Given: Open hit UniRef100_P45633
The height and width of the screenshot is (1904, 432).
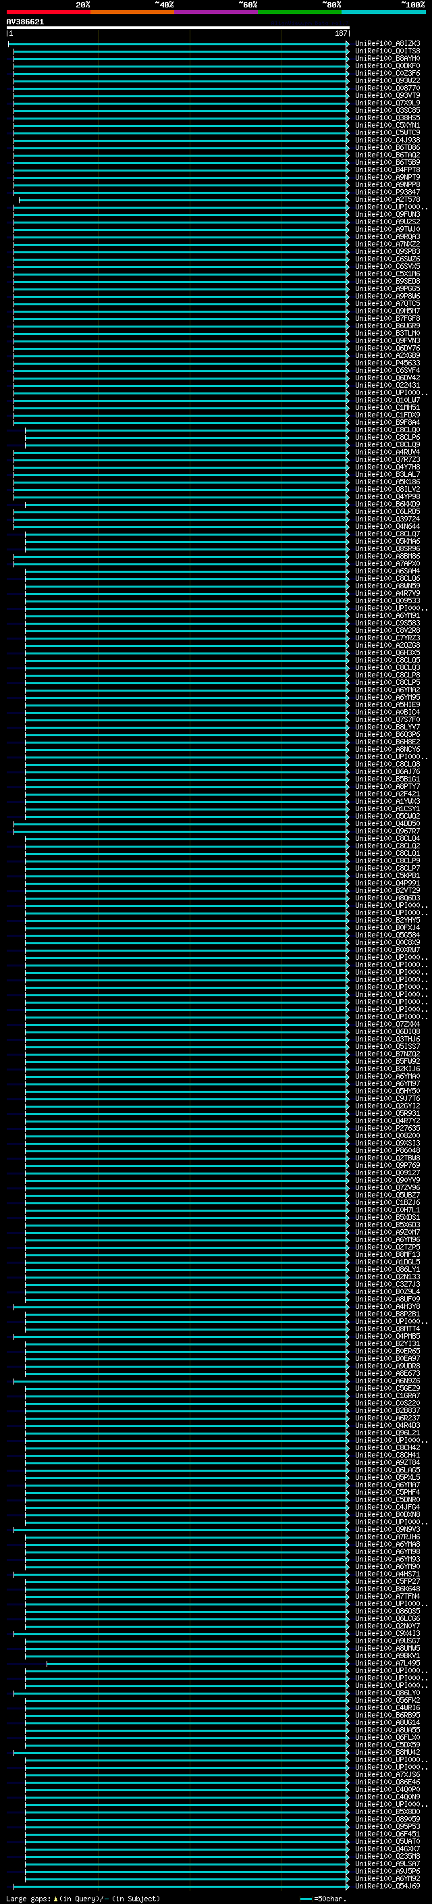Looking at the screenshot, I should point(387,363).
